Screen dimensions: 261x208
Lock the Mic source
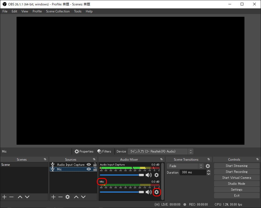95,169
